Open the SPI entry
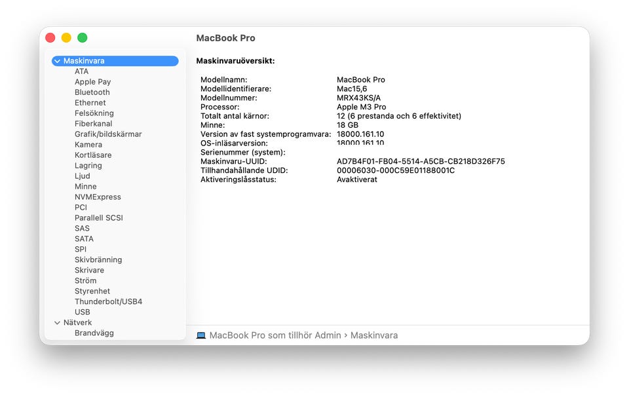The image size is (629, 397). [x=80, y=249]
